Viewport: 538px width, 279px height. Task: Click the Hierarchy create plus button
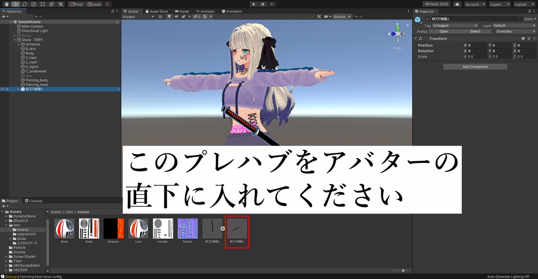(5, 16)
